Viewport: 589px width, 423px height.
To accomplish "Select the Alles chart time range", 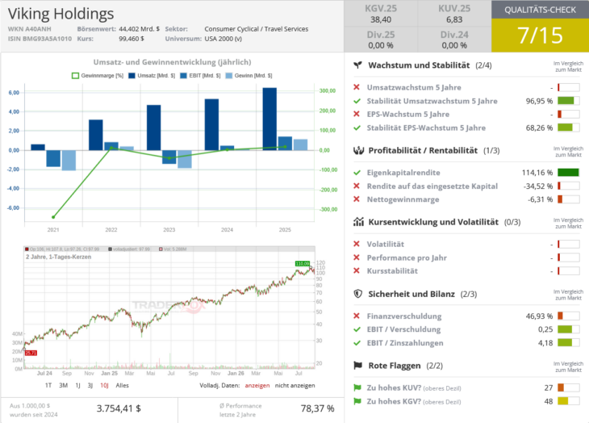I will [x=122, y=385].
